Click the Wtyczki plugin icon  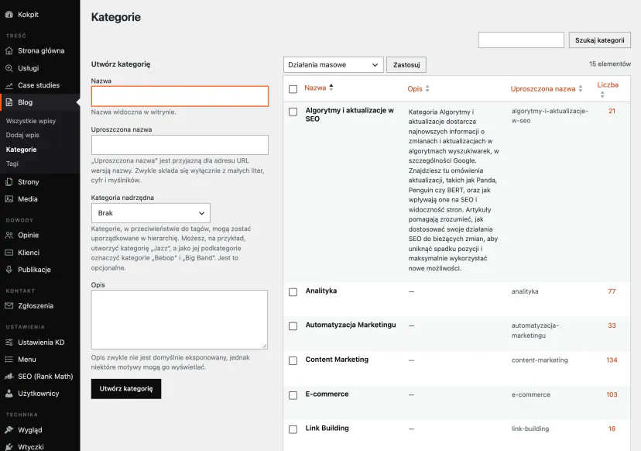point(9,446)
